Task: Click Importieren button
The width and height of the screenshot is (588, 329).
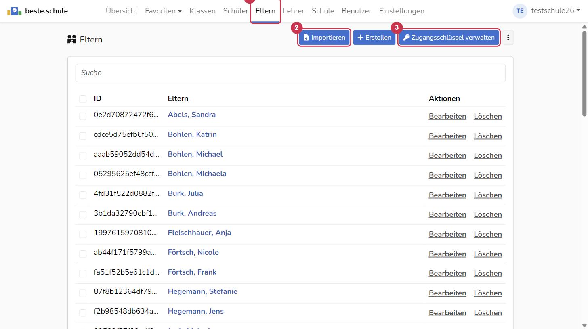Action: pyautogui.click(x=324, y=38)
